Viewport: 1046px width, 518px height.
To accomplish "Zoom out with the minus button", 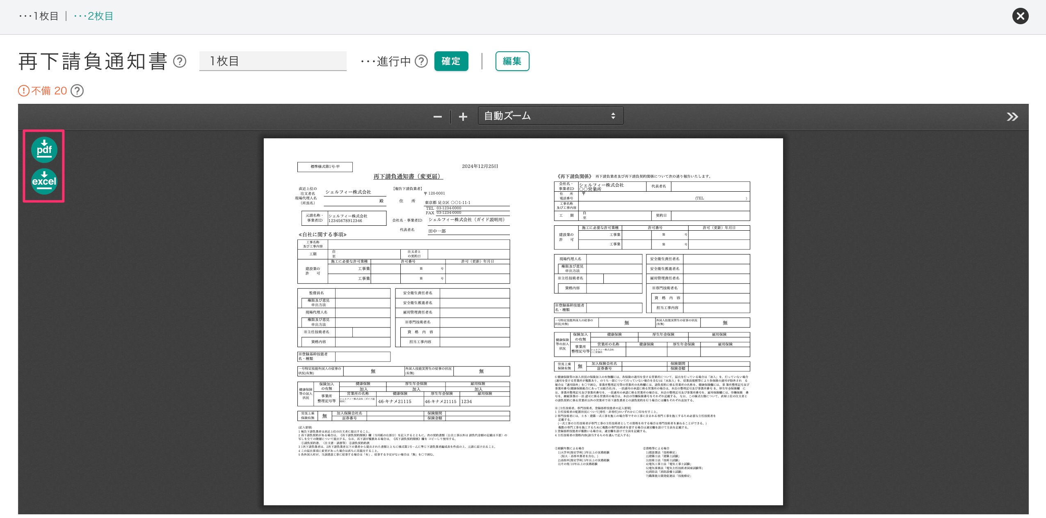I will (437, 117).
